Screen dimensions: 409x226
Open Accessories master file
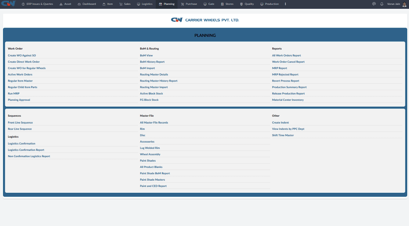pyautogui.click(x=147, y=142)
